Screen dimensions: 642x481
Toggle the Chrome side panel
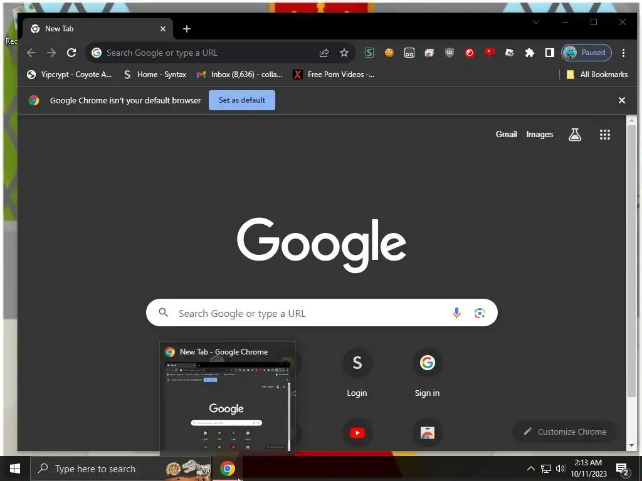[x=550, y=53]
